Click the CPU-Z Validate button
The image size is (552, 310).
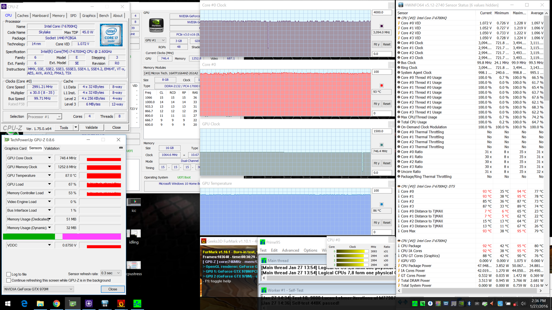click(91, 127)
